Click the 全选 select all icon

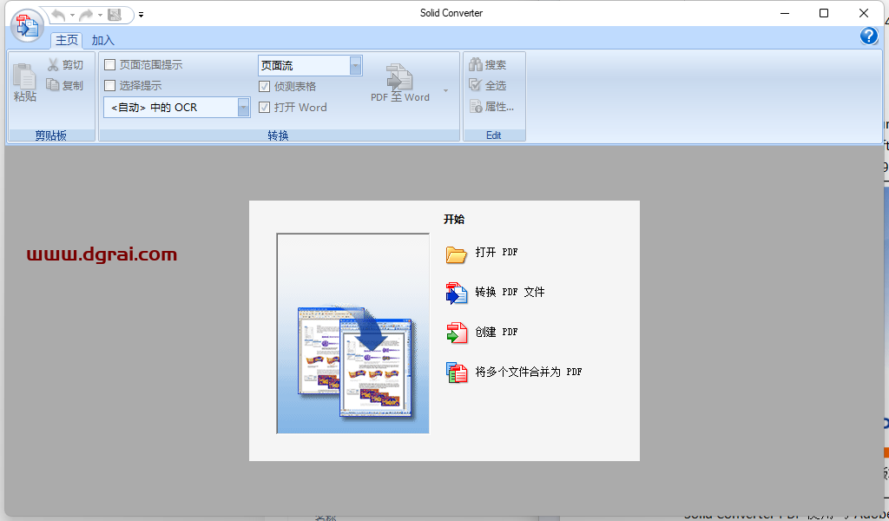click(x=475, y=85)
